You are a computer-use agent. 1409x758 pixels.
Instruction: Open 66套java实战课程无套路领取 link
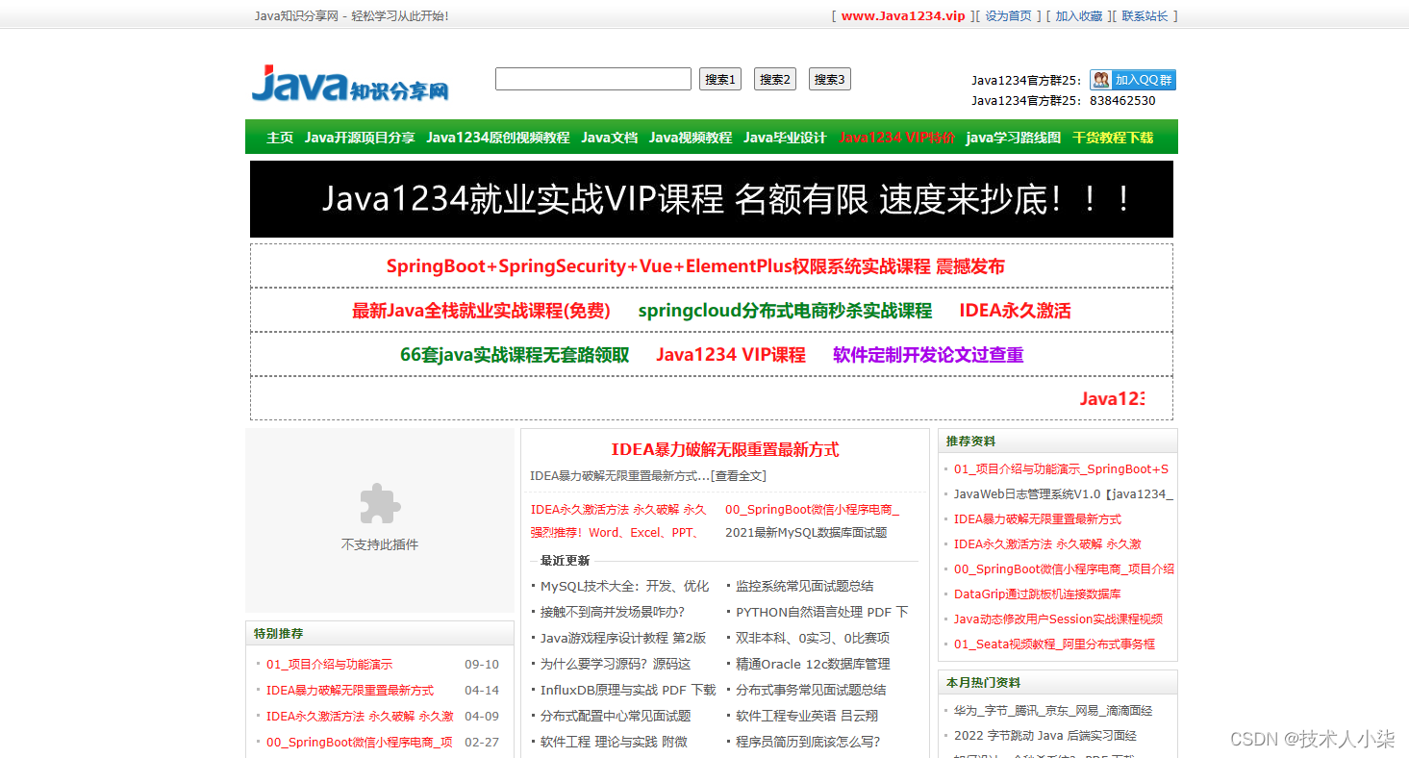[x=515, y=355]
